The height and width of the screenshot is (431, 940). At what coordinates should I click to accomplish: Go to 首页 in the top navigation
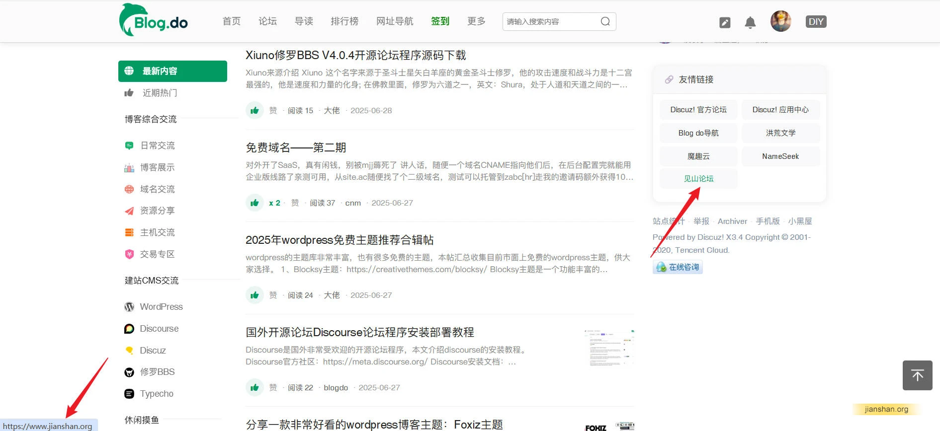(x=232, y=21)
